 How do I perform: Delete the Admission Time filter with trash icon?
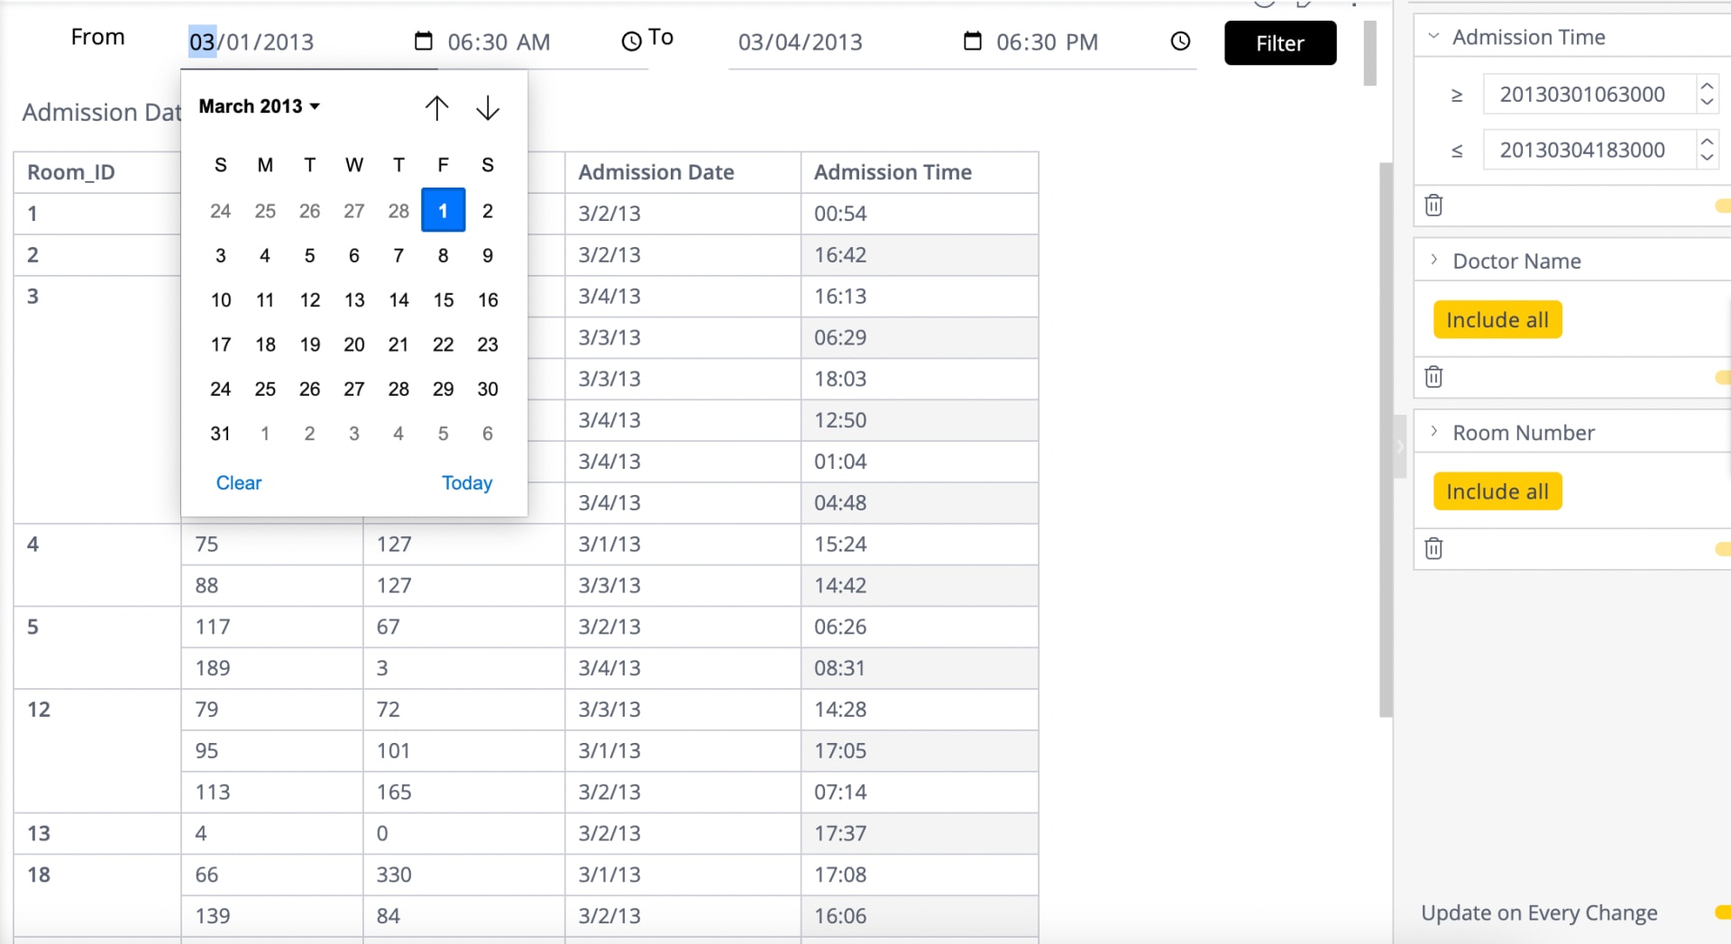[x=1433, y=206]
